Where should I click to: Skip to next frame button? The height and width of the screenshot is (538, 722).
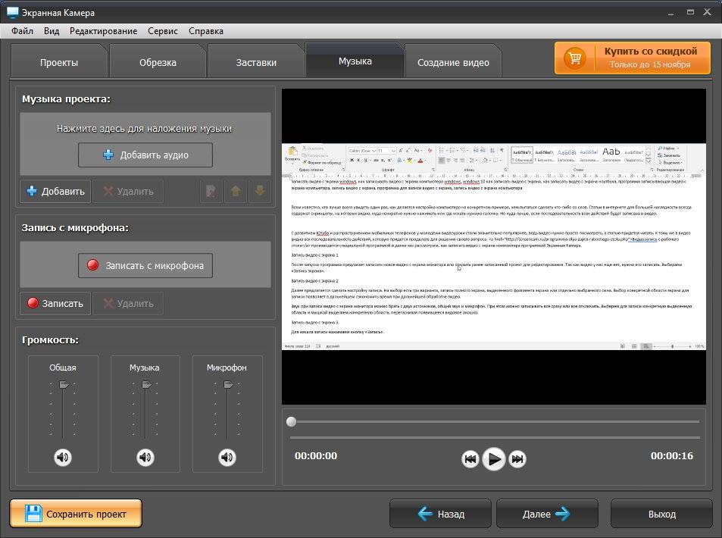[x=517, y=458]
